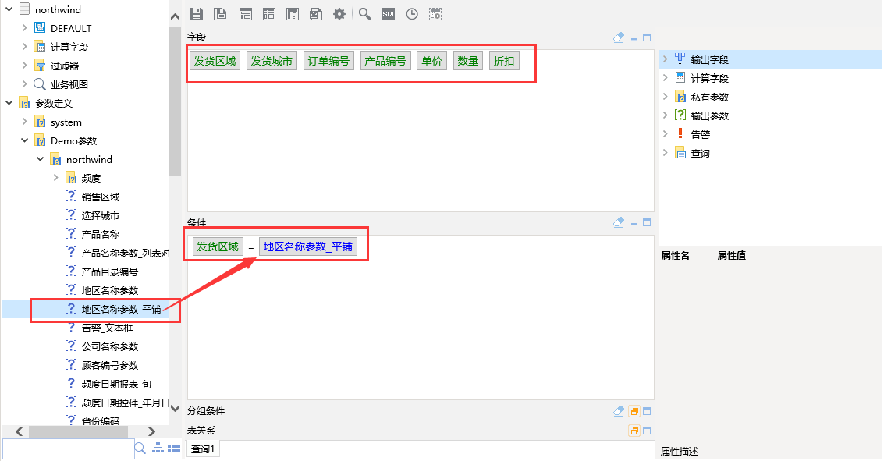Maximize the 表关系 panel
884x461 pixels.
[647, 431]
